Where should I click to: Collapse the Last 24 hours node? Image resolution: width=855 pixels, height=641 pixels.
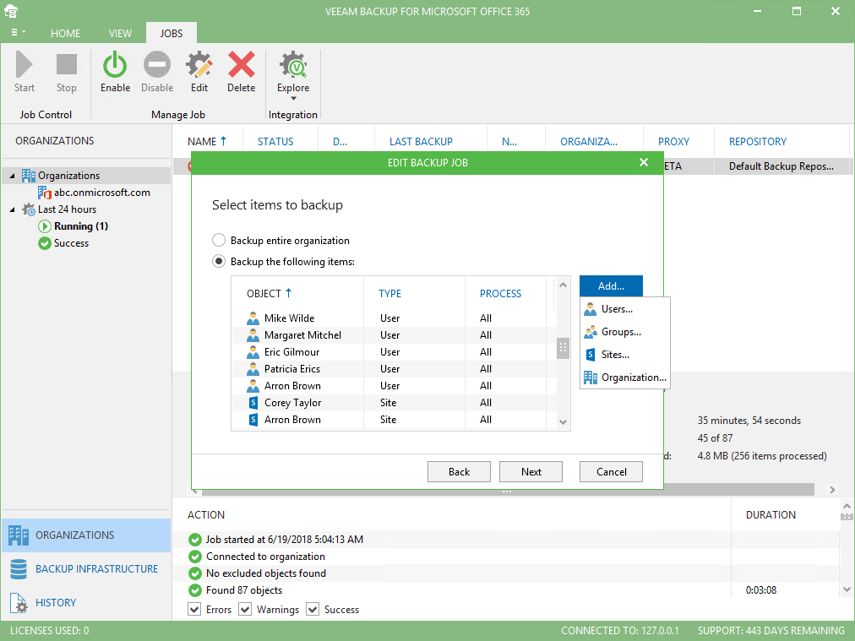click(12, 209)
